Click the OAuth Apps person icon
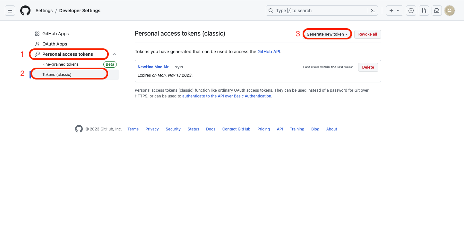 (37, 44)
